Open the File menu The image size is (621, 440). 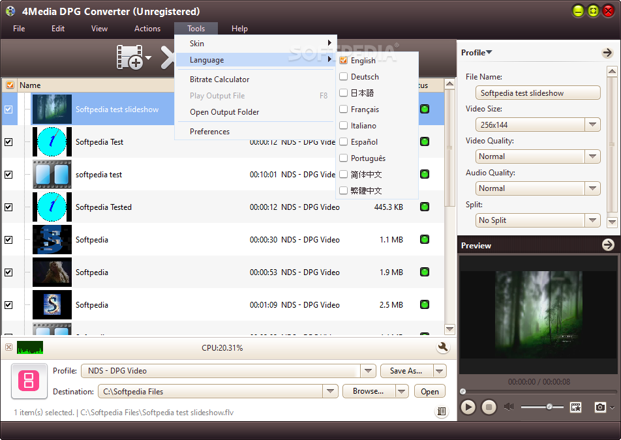pyautogui.click(x=19, y=29)
